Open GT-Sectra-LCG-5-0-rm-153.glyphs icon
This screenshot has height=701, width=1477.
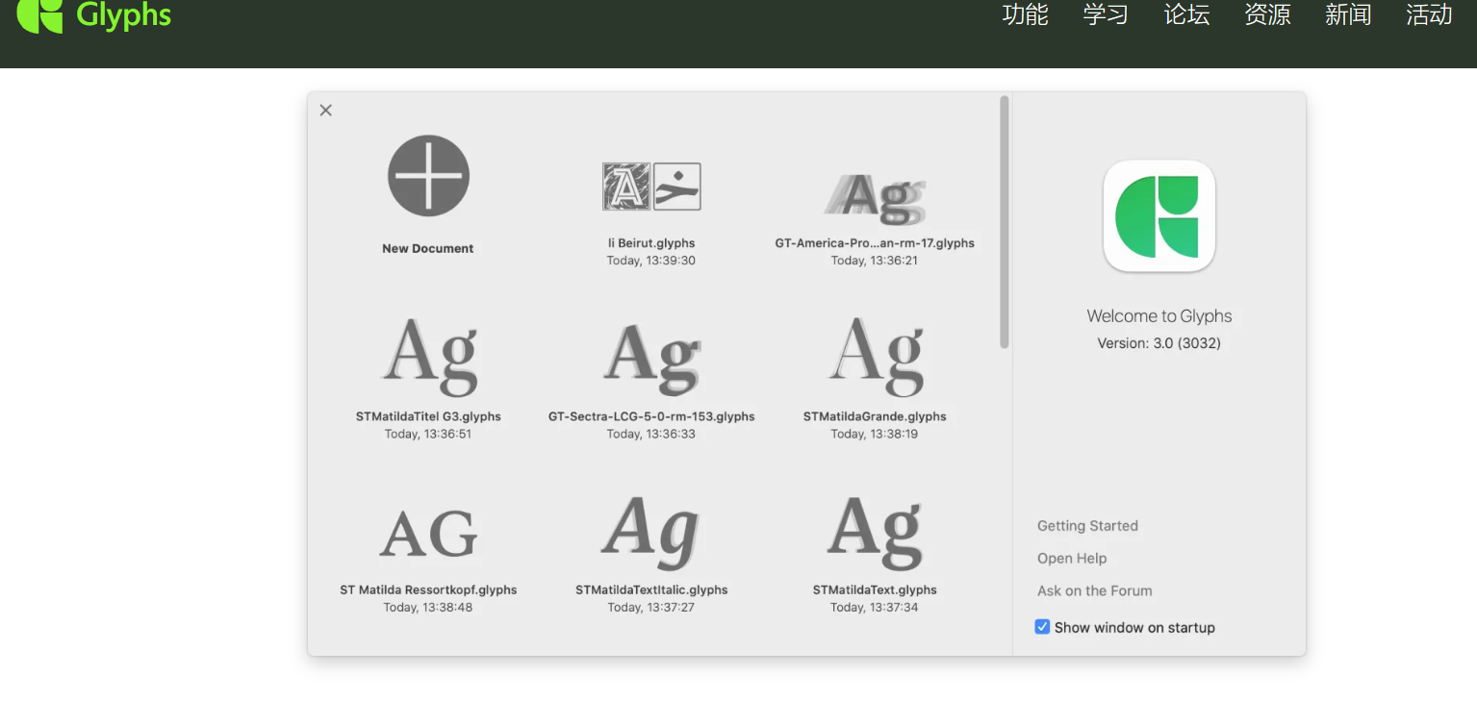pyautogui.click(x=651, y=359)
